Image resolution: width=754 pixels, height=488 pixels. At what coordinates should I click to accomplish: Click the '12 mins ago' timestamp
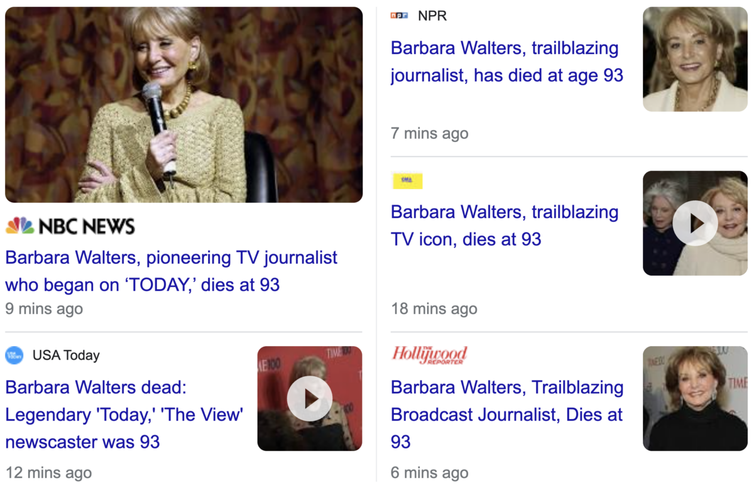[x=48, y=472]
